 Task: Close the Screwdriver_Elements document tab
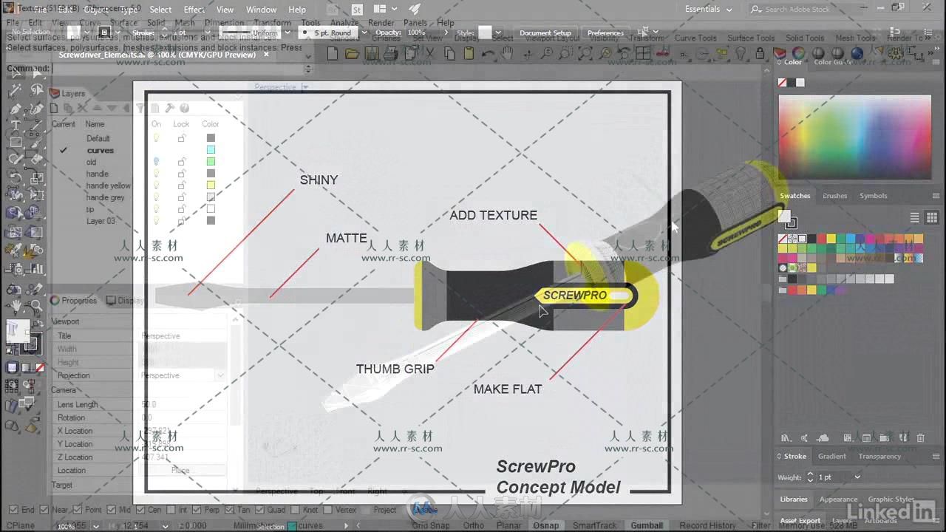pos(265,55)
